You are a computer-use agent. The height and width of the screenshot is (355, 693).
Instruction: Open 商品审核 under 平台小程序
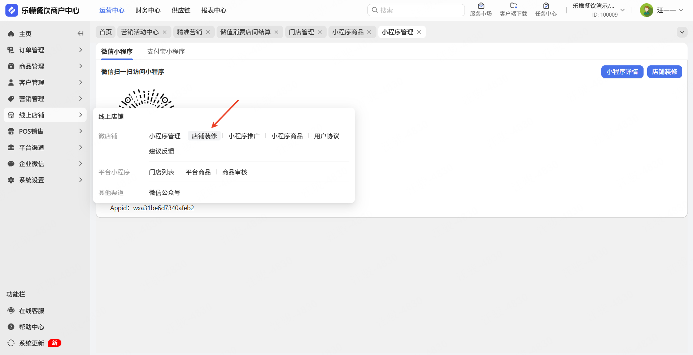(x=235, y=172)
